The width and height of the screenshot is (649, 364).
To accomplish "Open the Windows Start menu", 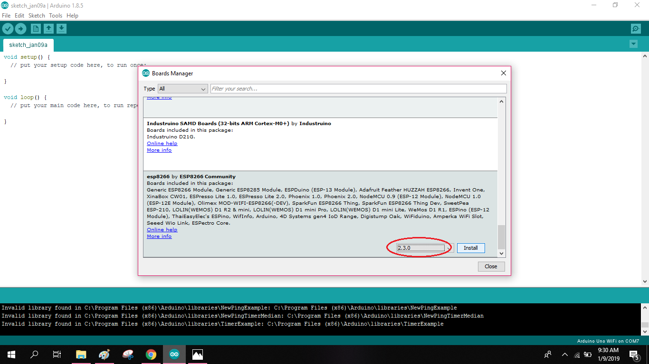I will coord(11,354).
